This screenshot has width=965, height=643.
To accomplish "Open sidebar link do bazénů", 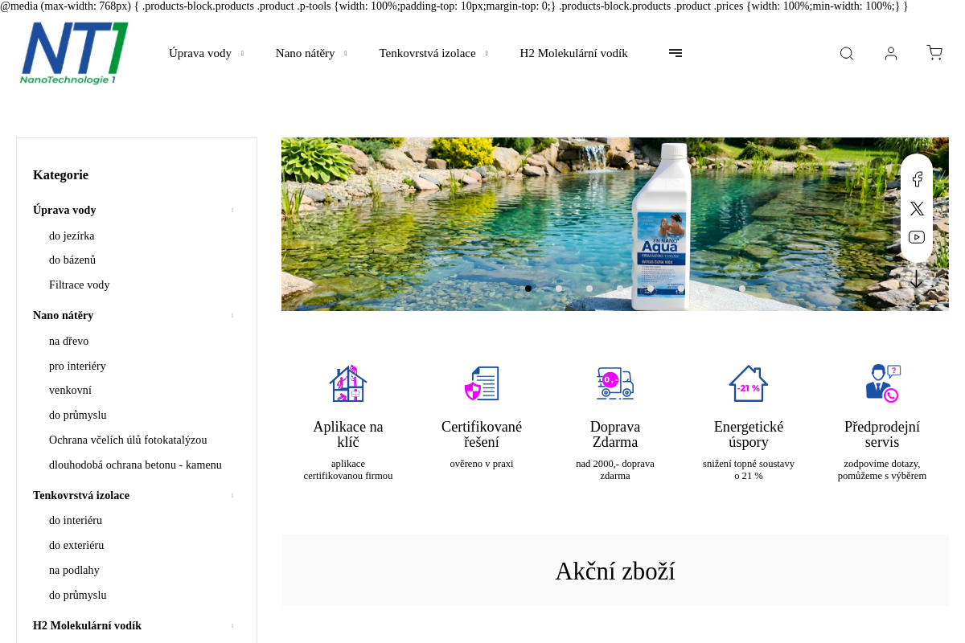I will tap(72, 260).
